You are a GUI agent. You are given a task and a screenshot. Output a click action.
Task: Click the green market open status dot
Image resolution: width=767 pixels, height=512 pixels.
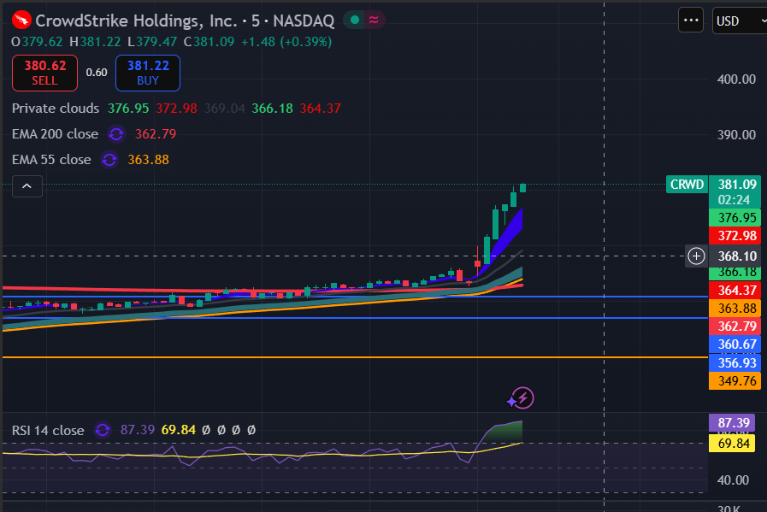[x=355, y=20]
